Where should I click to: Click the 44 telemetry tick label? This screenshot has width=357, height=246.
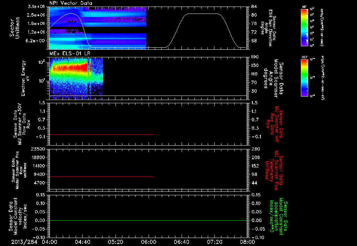coord(254,183)
